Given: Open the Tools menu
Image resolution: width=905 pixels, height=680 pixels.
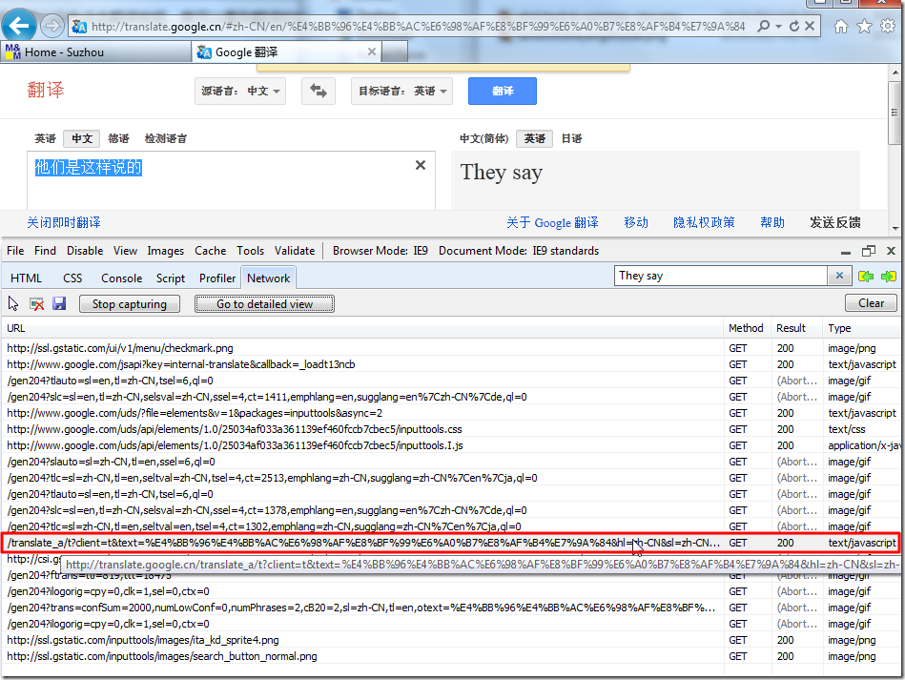Looking at the screenshot, I should (x=251, y=251).
